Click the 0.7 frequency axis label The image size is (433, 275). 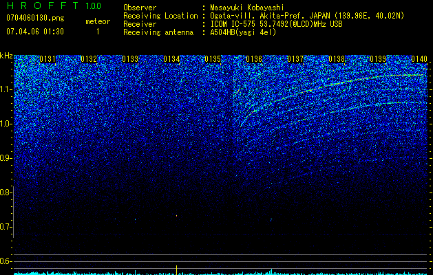click(x=6, y=227)
